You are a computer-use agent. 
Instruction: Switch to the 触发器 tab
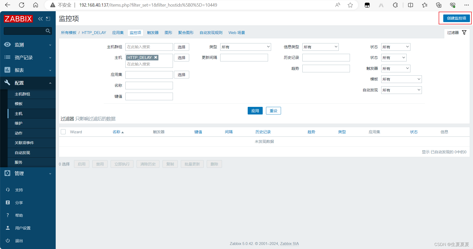pyautogui.click(x=153, y=33)
